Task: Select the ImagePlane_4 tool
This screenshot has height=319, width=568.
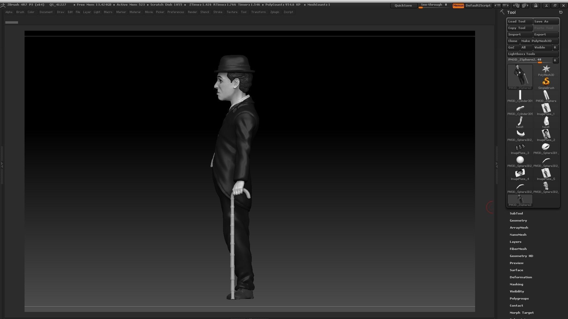Action: coord(520,175)
